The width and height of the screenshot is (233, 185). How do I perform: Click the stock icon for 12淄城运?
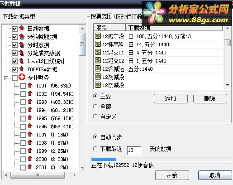pyautogui.click(x=98, y=68)
